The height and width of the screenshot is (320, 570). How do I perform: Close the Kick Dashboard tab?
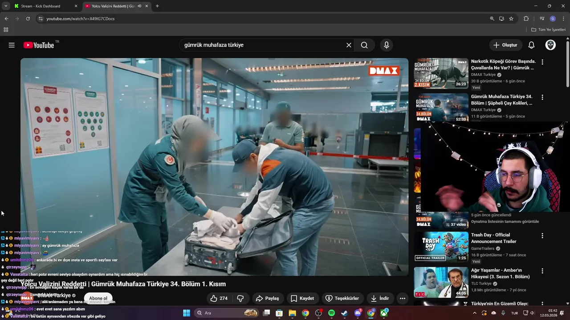pyautogui.click(x=76, y=6)
